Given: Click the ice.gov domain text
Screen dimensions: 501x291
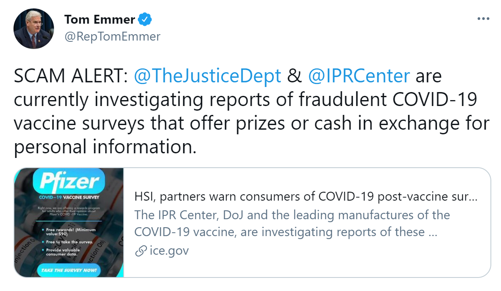Looking at the screenshot, I should (169, 251).
